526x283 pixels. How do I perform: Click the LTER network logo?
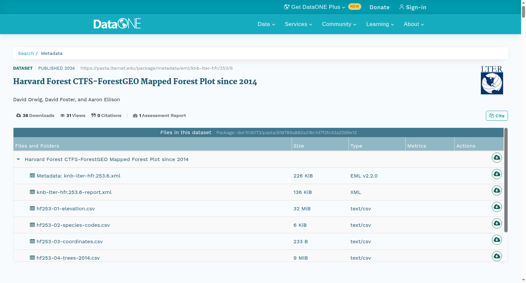pos(492,80)
